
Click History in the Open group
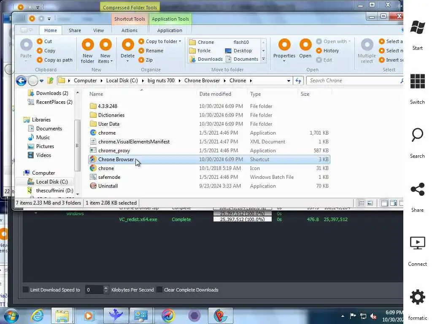click(x=327, y=51)
